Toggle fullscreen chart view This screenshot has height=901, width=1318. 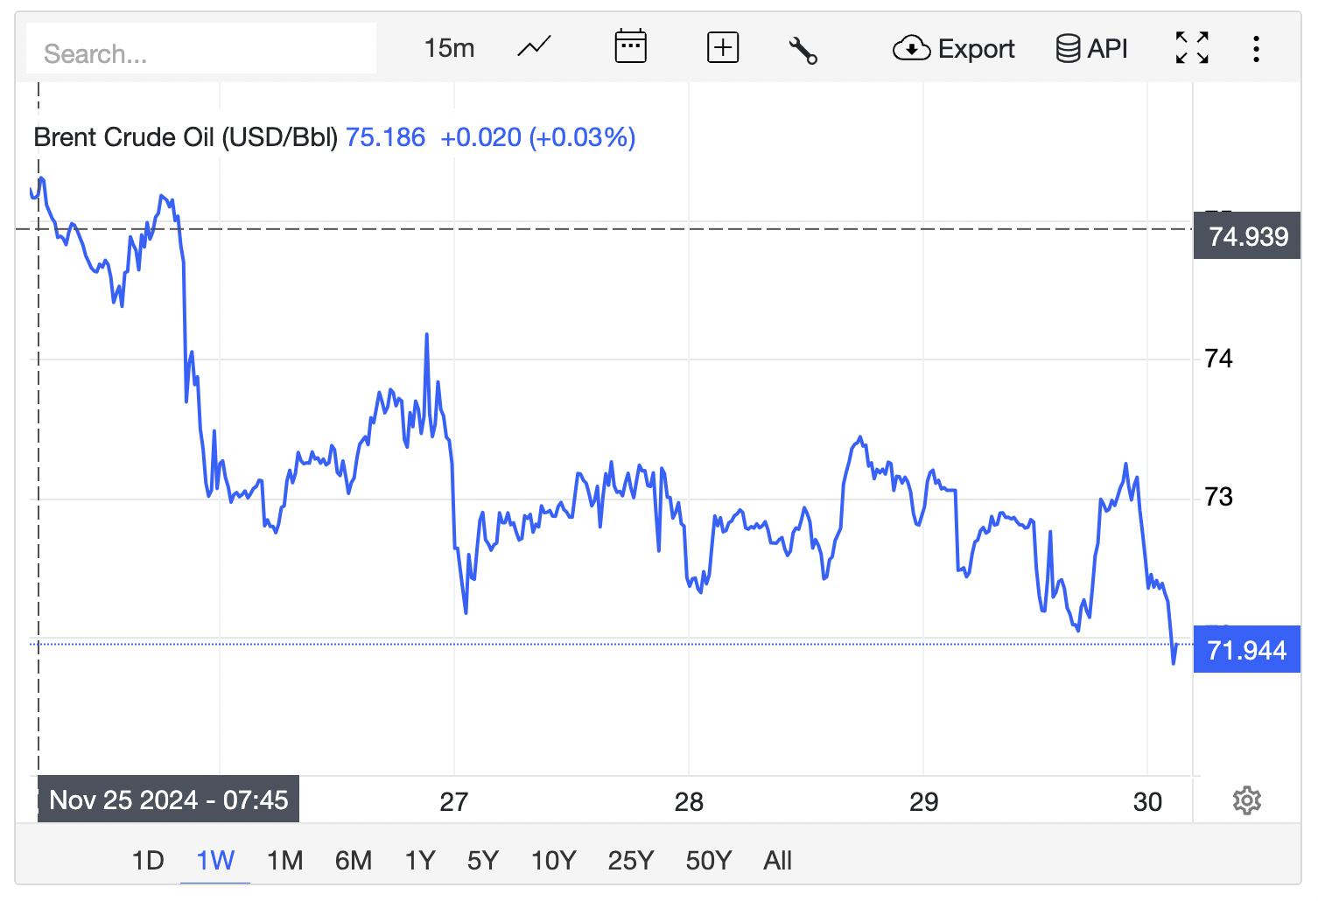click(x=1192, y=48)
